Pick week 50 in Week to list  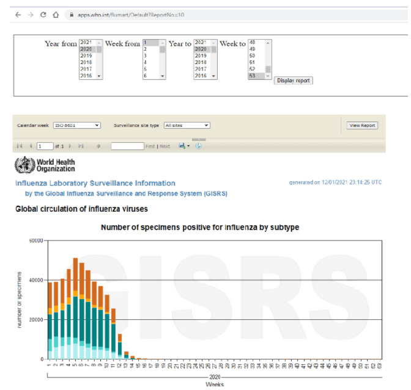coord(252,56)
